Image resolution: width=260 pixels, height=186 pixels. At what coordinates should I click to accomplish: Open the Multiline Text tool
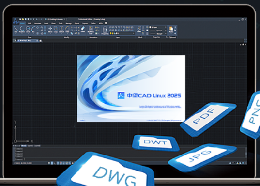pyautogui.click(x=91, y=30)
